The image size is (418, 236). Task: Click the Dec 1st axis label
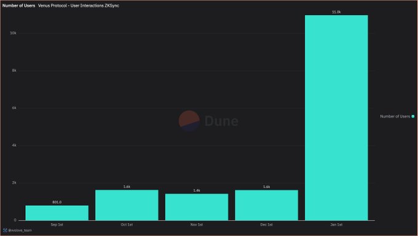click(266, 224)
